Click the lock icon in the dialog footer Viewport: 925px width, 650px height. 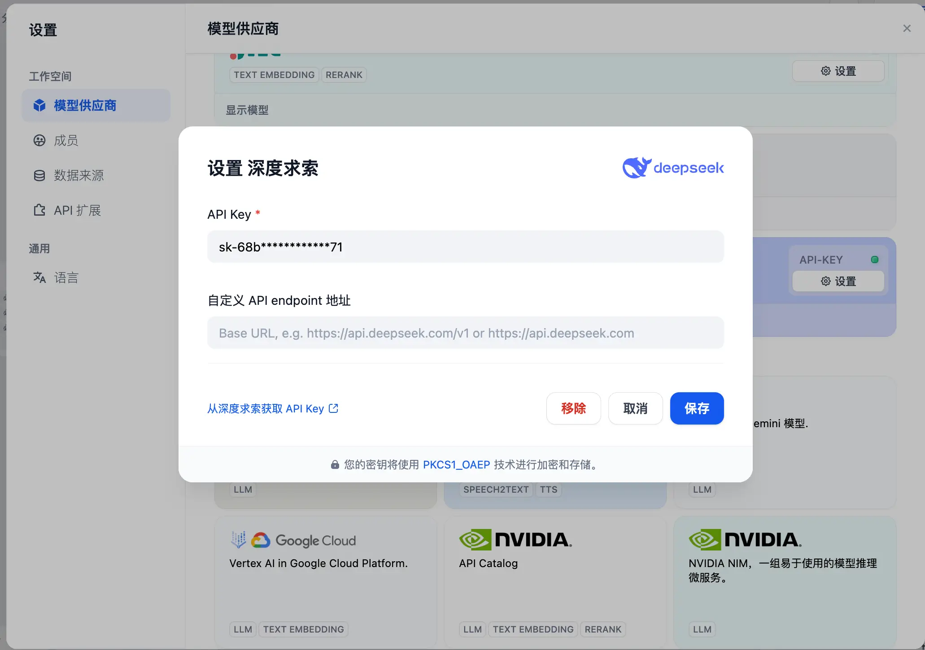pyautogui.click(x=335, y=464)
